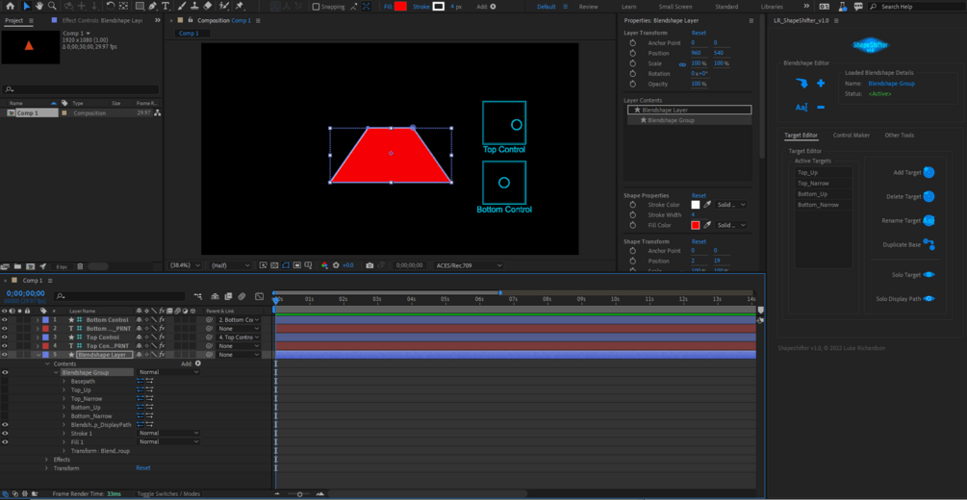Expand the Basepath property group
967x500 pixels.
click(64, 382)
